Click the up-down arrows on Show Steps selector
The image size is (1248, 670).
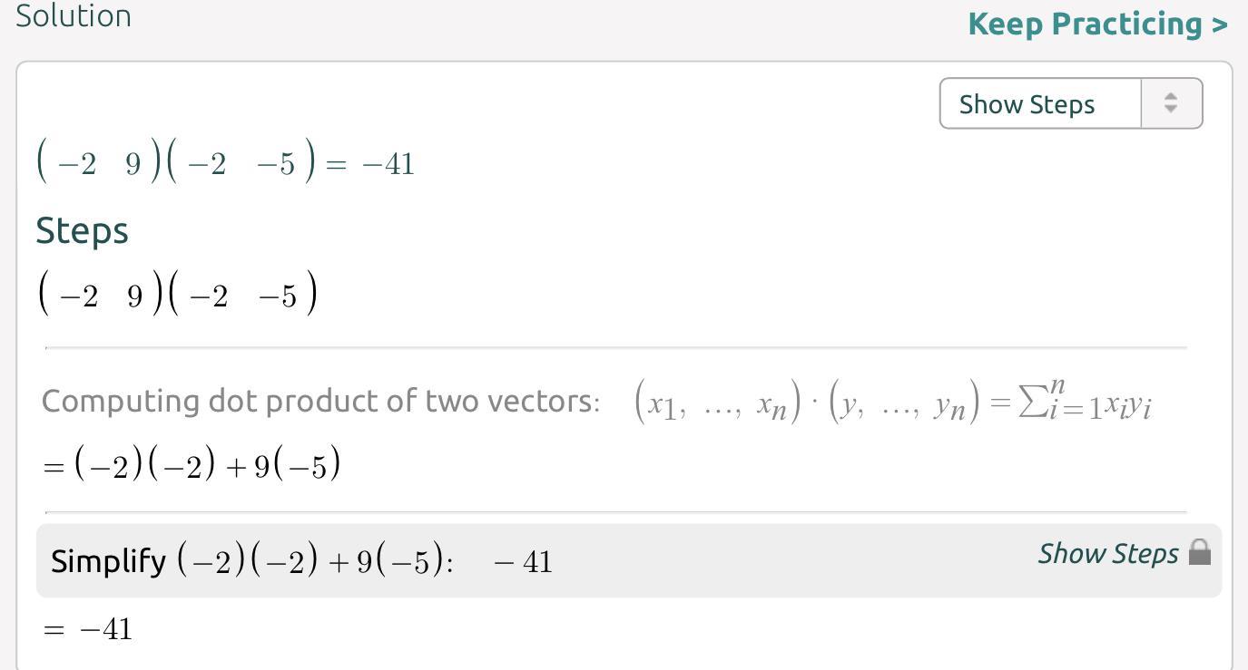[x=1171, y=103]
